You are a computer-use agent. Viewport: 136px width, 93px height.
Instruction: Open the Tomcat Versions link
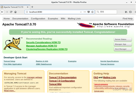(x=107, y=64)
